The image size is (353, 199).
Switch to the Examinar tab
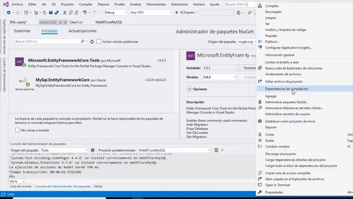[x=22, y=31]
